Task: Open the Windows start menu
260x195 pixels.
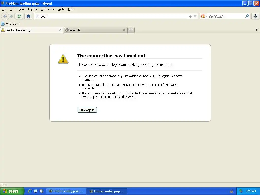Action: tap(12, 191)
